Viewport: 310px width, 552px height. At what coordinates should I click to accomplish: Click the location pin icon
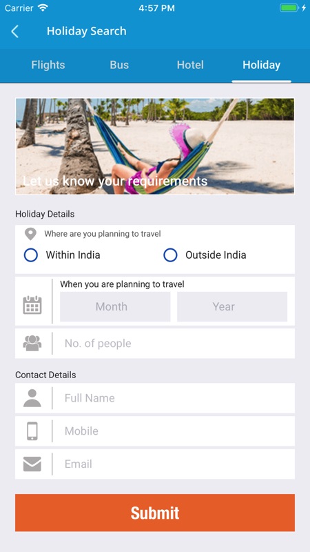point(30,234)
